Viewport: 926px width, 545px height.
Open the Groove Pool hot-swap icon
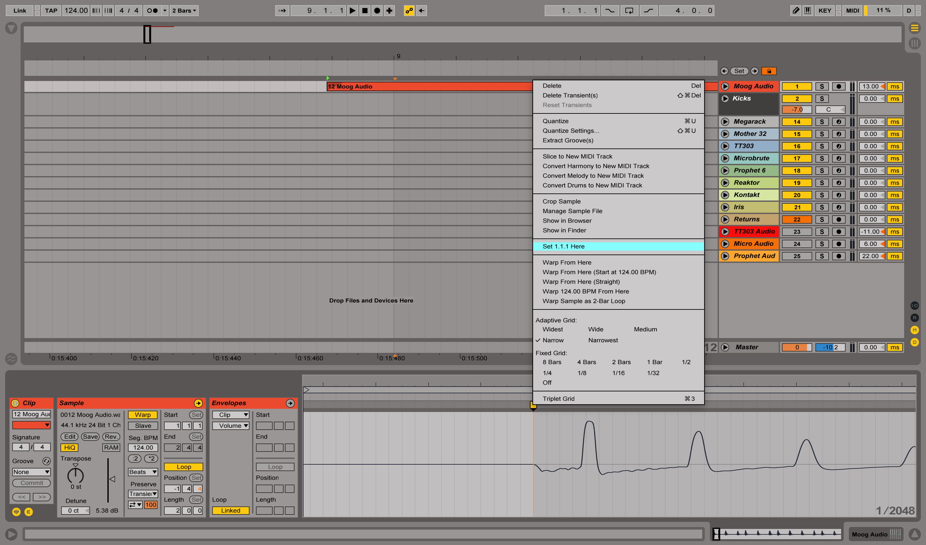(46, 461)
